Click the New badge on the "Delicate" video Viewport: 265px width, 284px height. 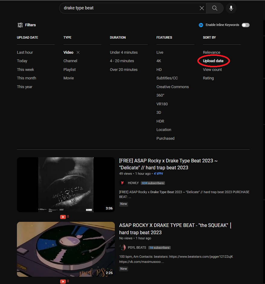pyautogui.click(x=124, y=204)
